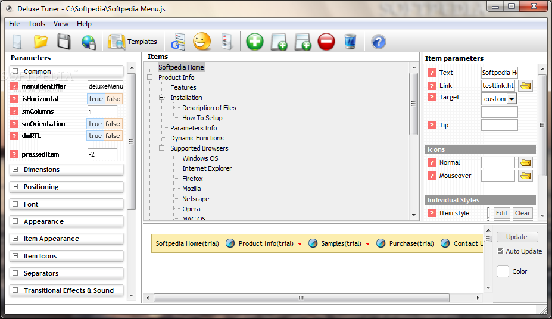Set dmRTL to true
This screenshot has width=552, height=319.
coord(95,136)
